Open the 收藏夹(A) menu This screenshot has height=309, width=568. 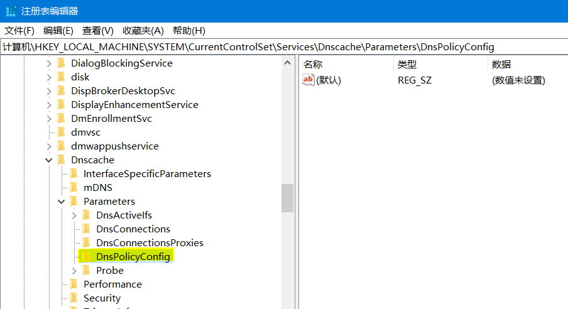pyautogui.click(x=143, y=31)
